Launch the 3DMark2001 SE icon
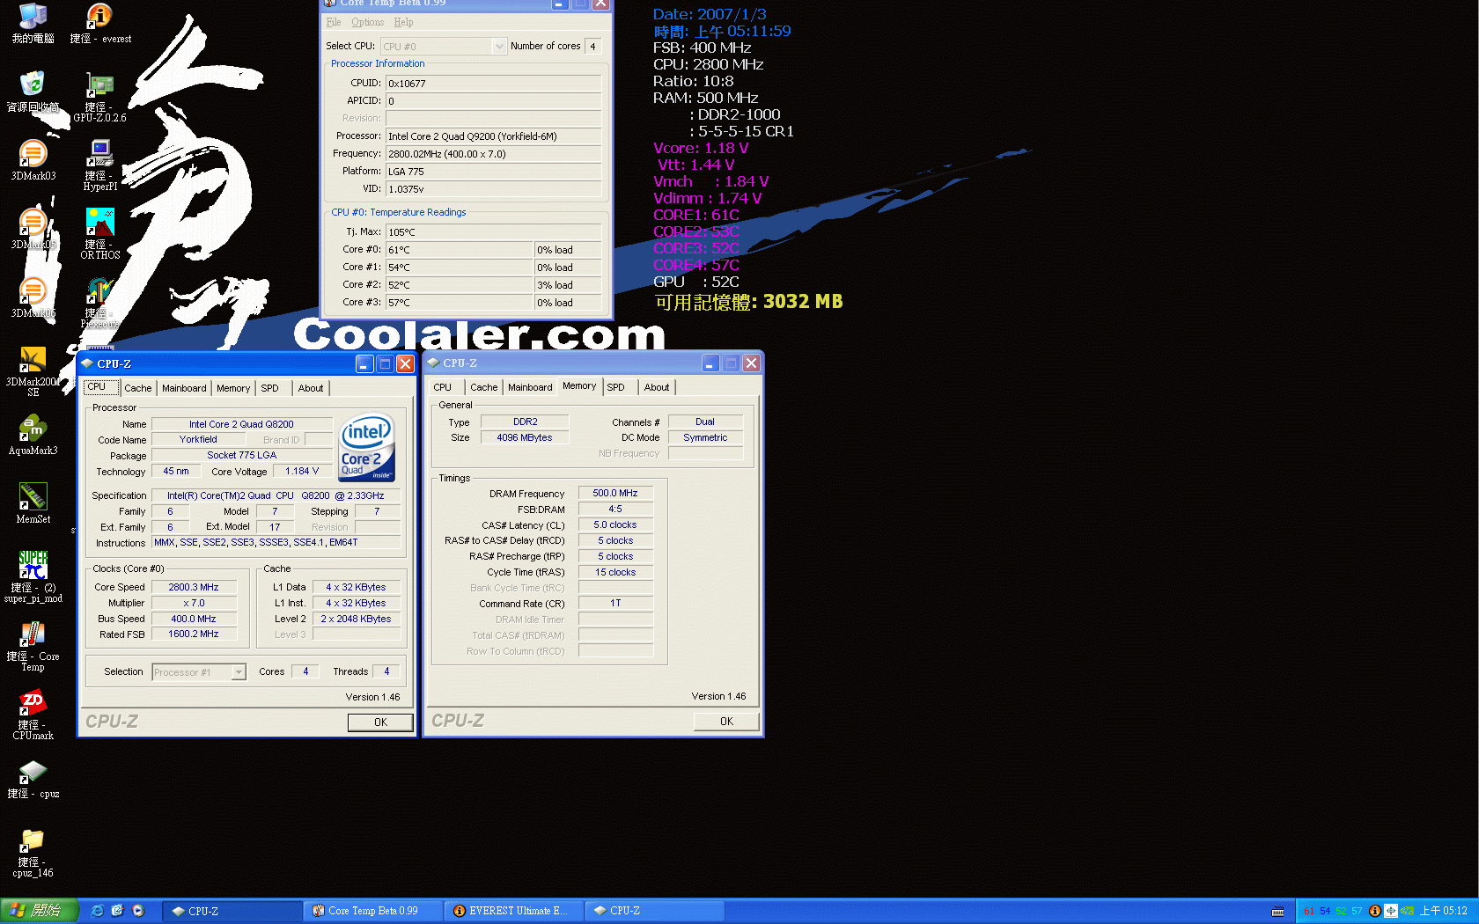The image size is (1479, 924). point(33,371)
